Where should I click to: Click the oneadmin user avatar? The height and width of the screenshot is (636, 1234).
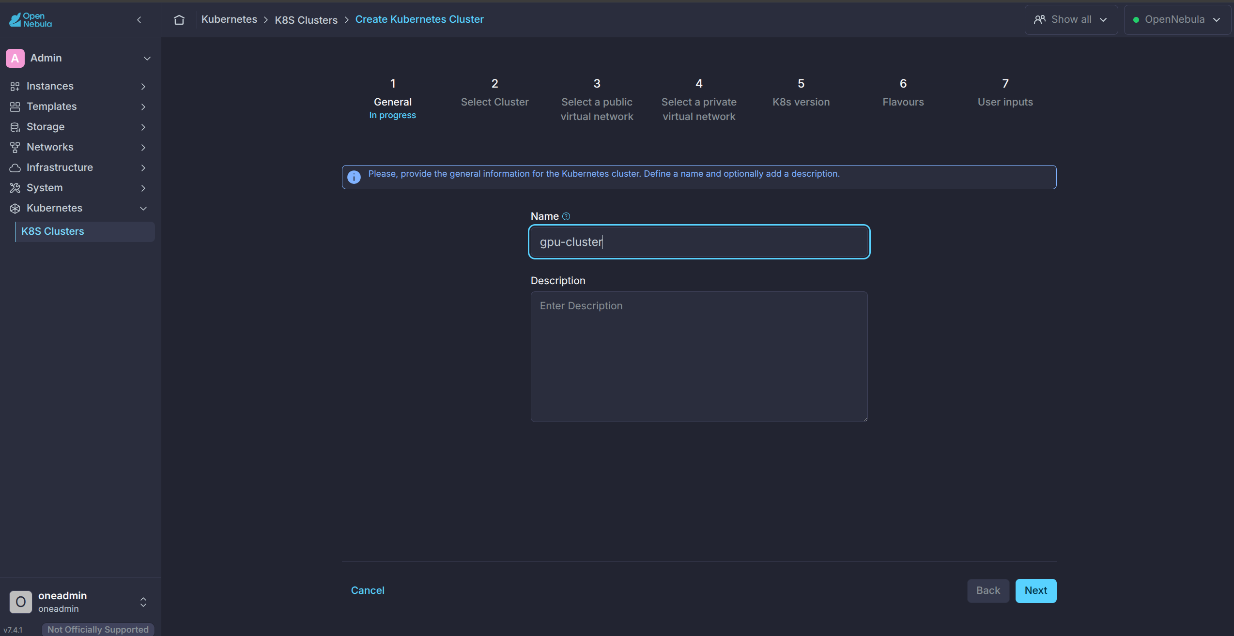click(x=21, y=602)
